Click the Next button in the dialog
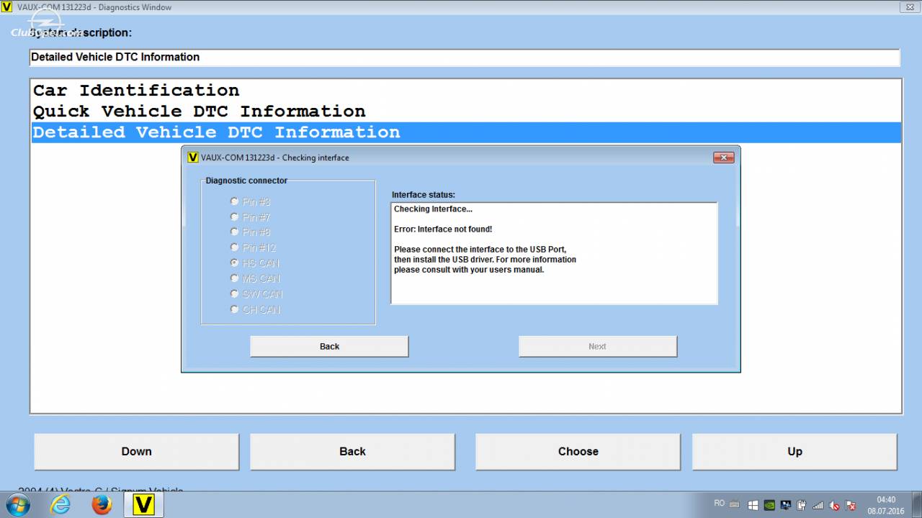Viewport: 922px width, 518px height. point(597,346)
